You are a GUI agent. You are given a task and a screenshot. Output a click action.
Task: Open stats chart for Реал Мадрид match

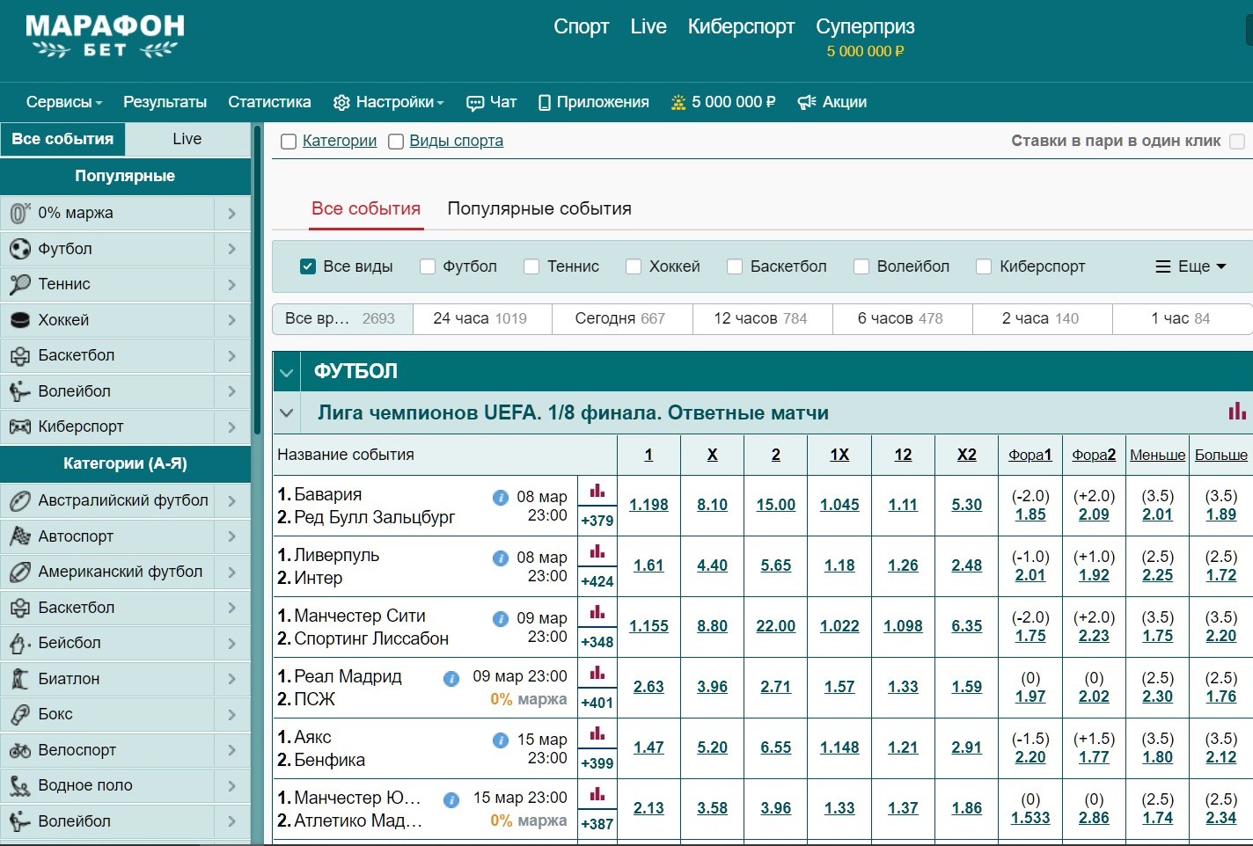tap(597, 673)
